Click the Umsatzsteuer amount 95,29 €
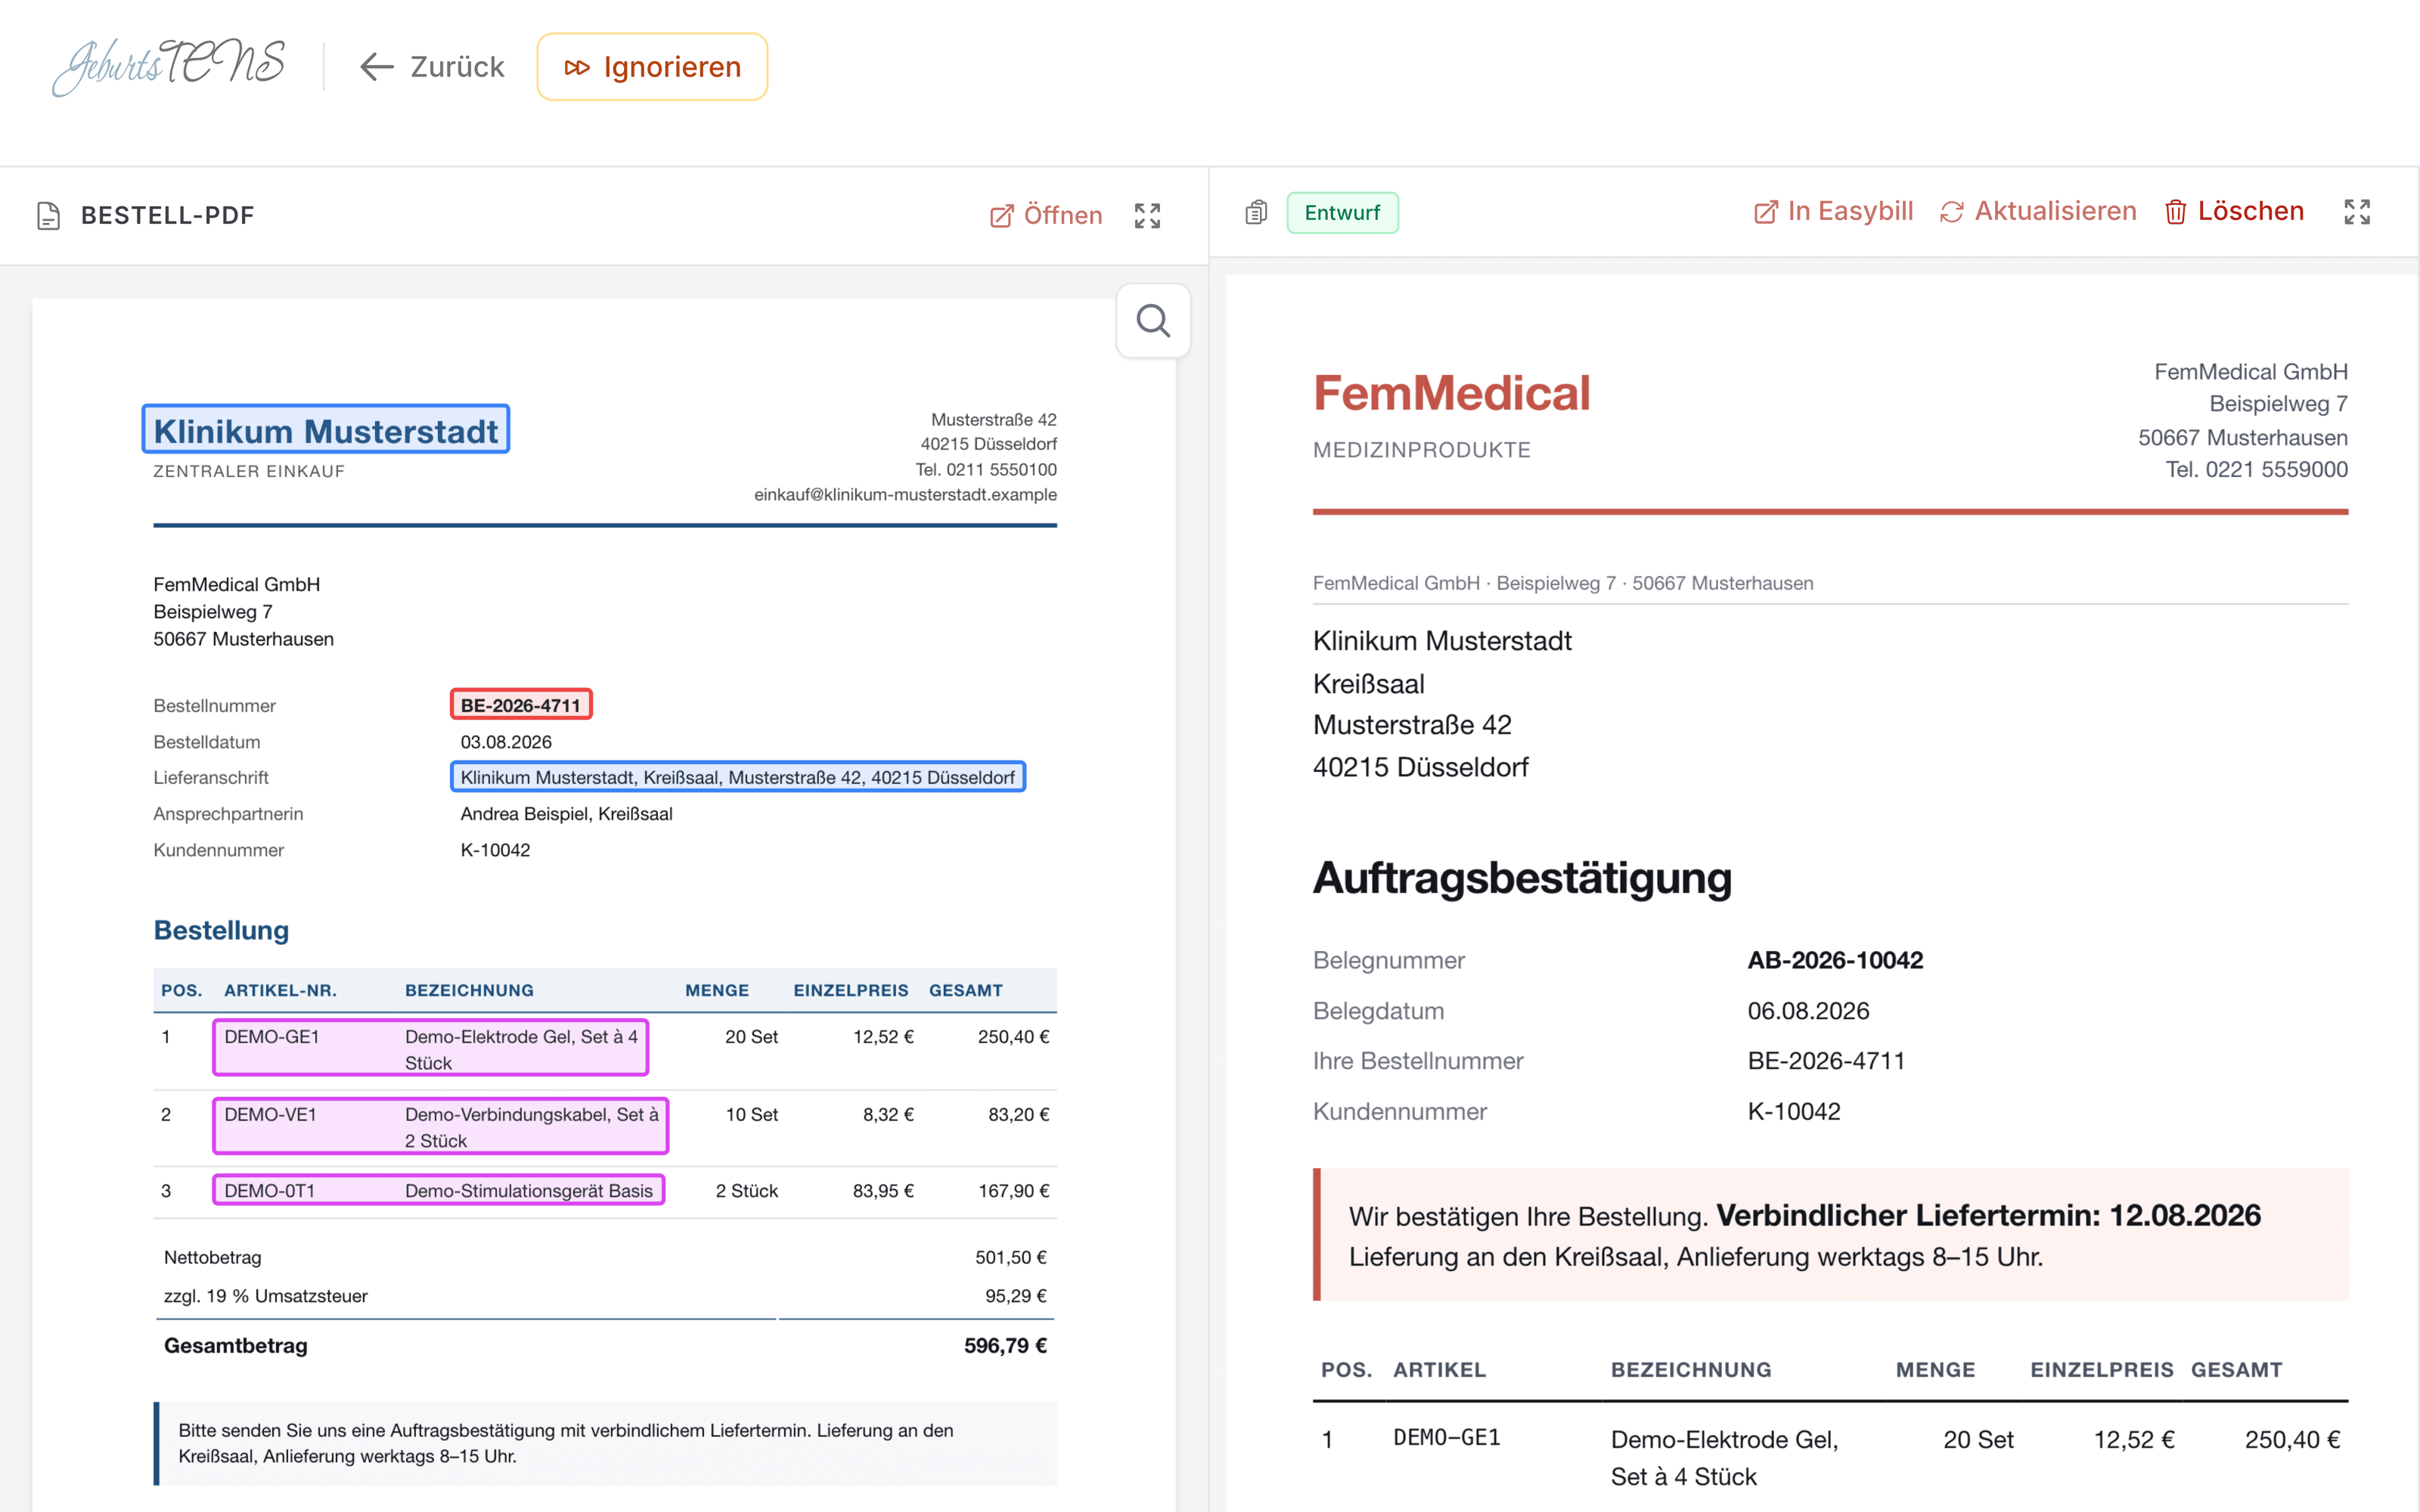 (1016, 1296)
